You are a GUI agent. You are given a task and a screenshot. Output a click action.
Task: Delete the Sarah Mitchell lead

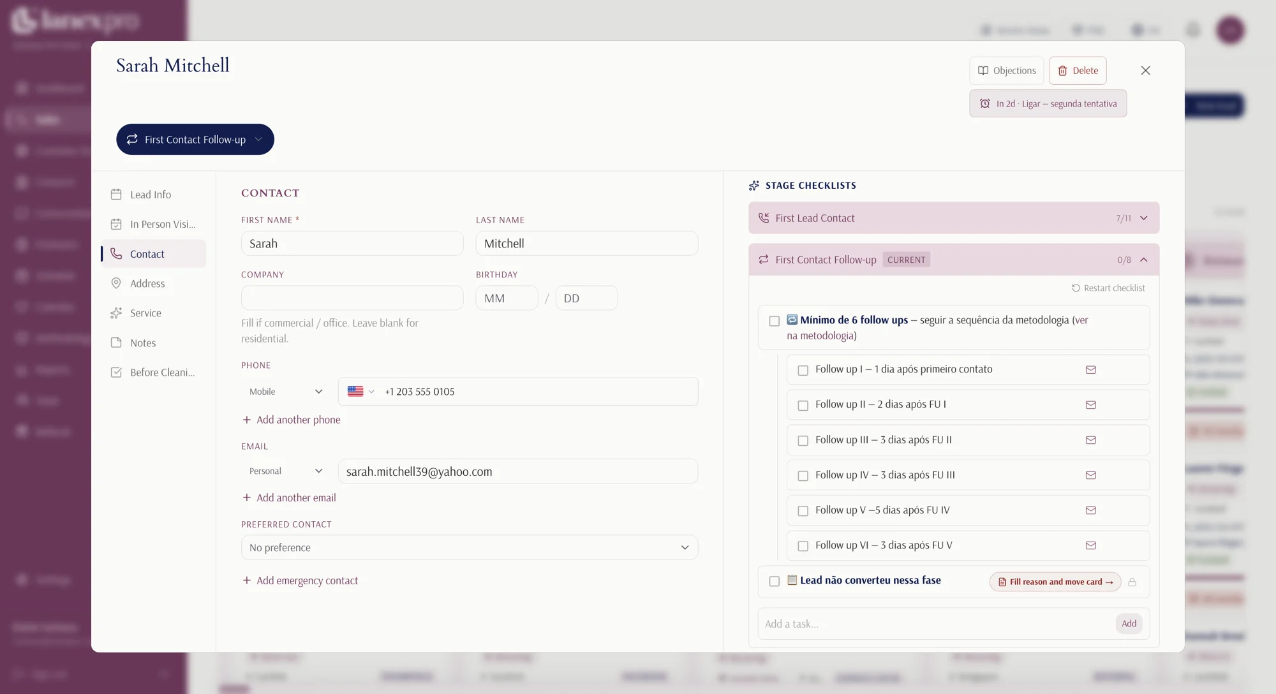point(1078,71)
